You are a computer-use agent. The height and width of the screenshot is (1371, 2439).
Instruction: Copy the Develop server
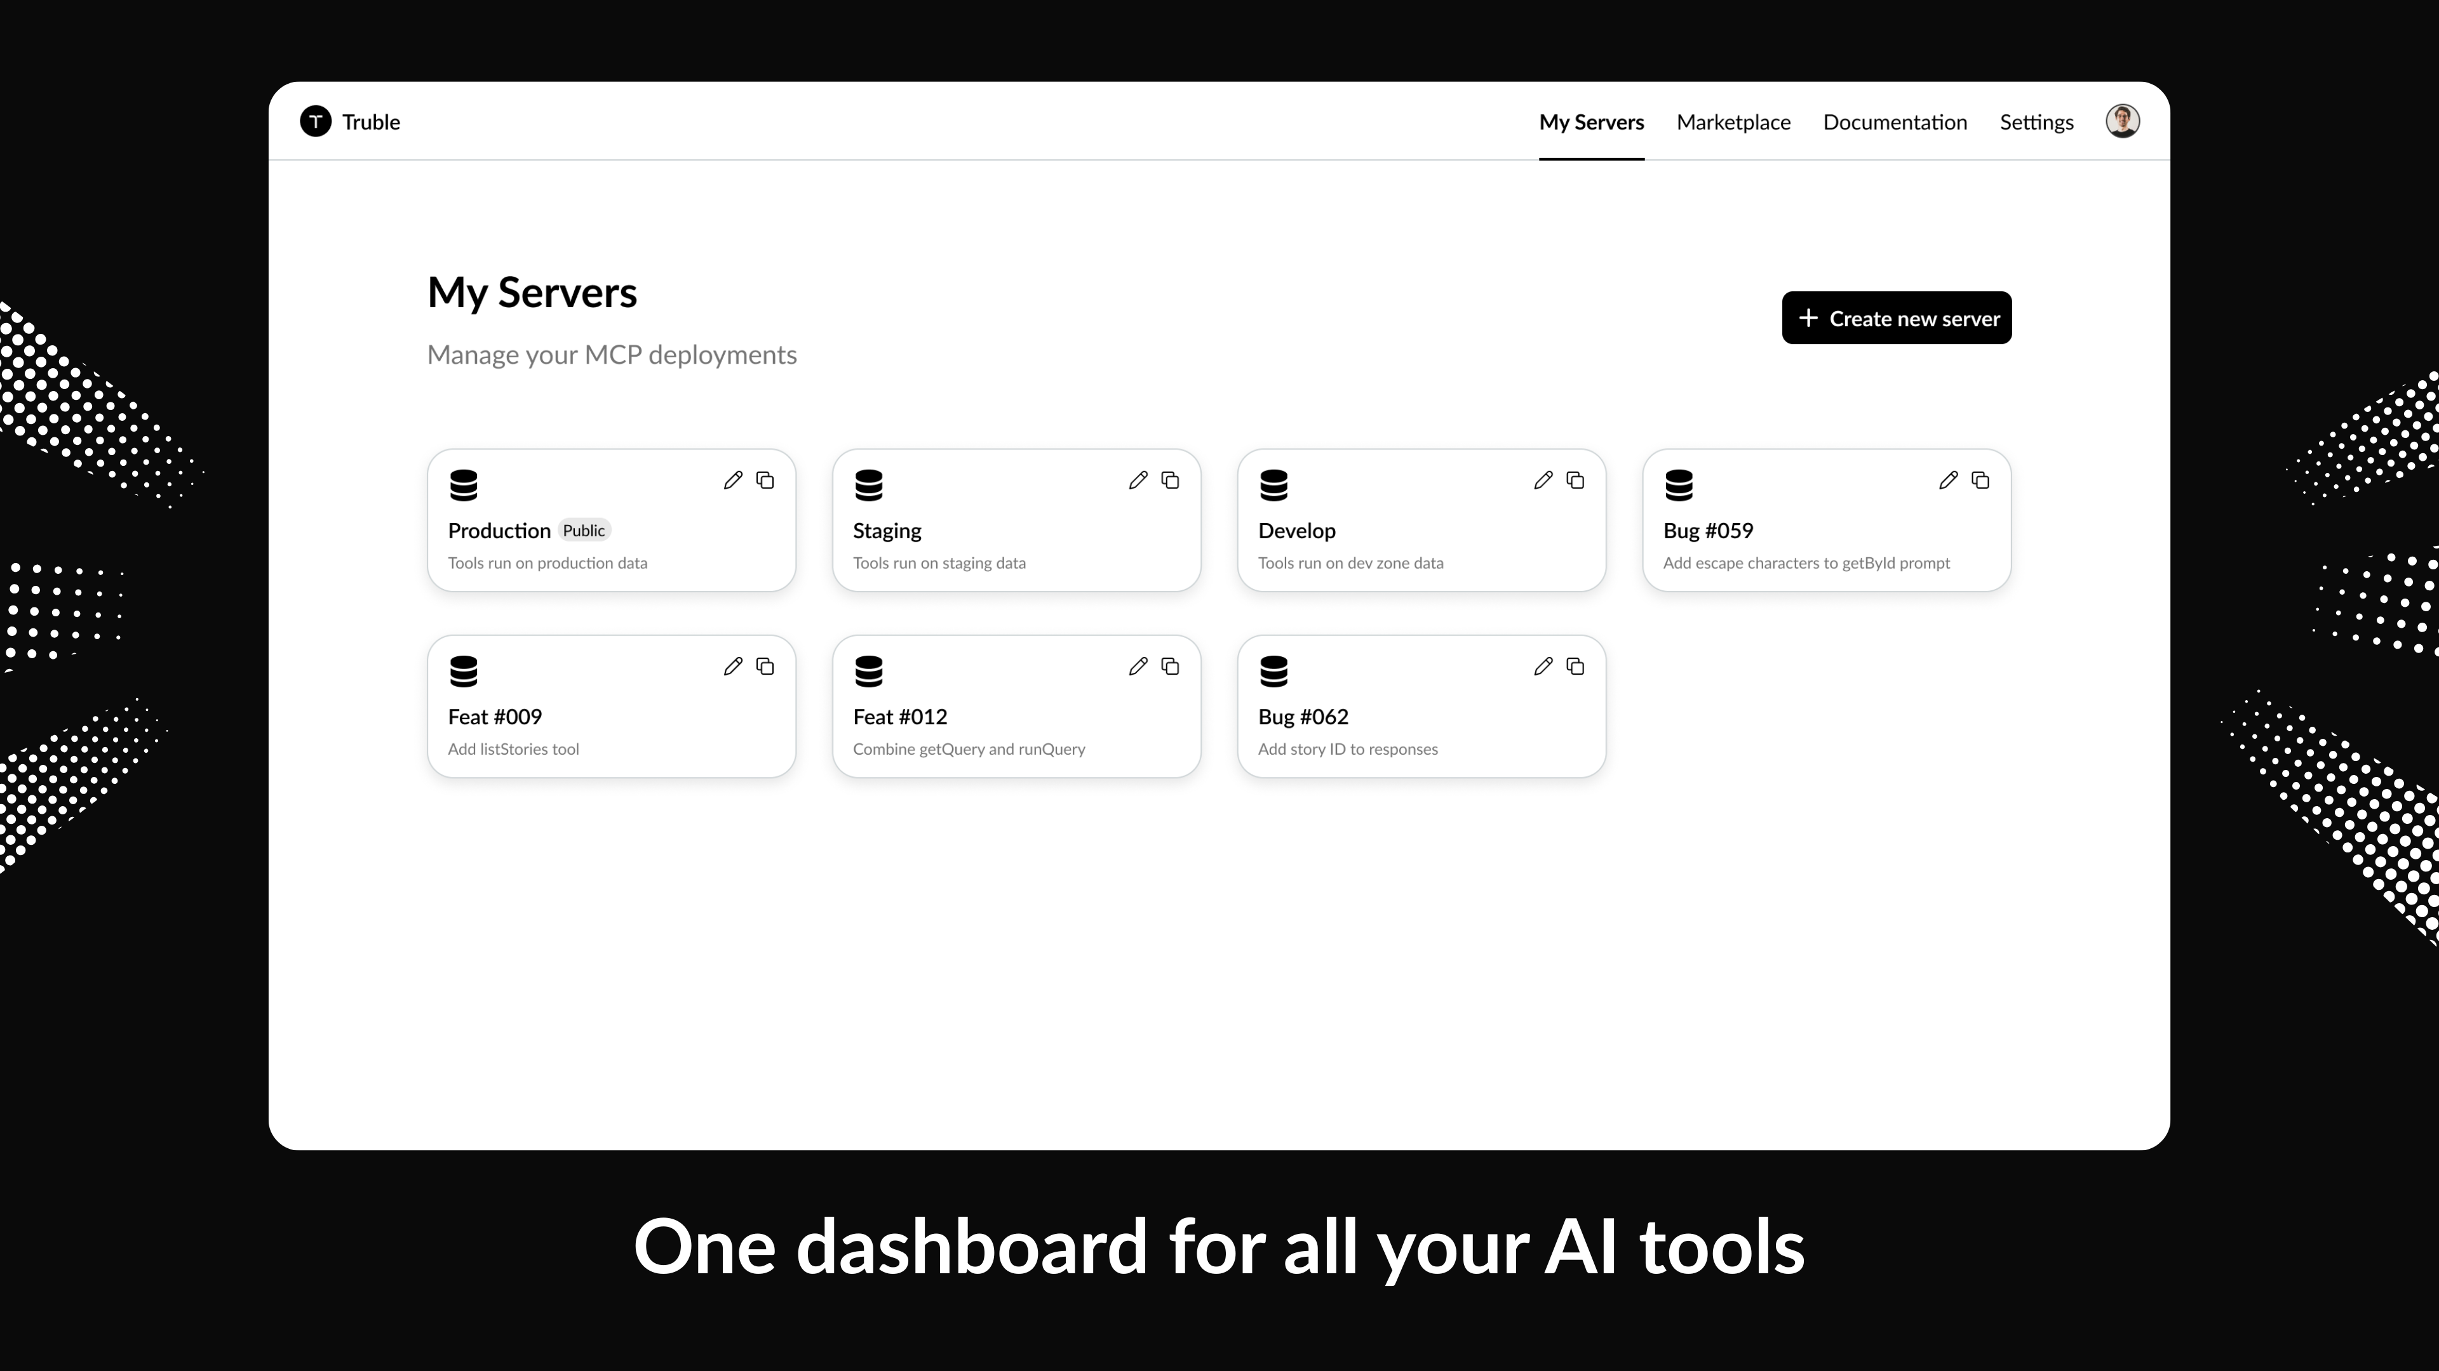pos(1575,480)
